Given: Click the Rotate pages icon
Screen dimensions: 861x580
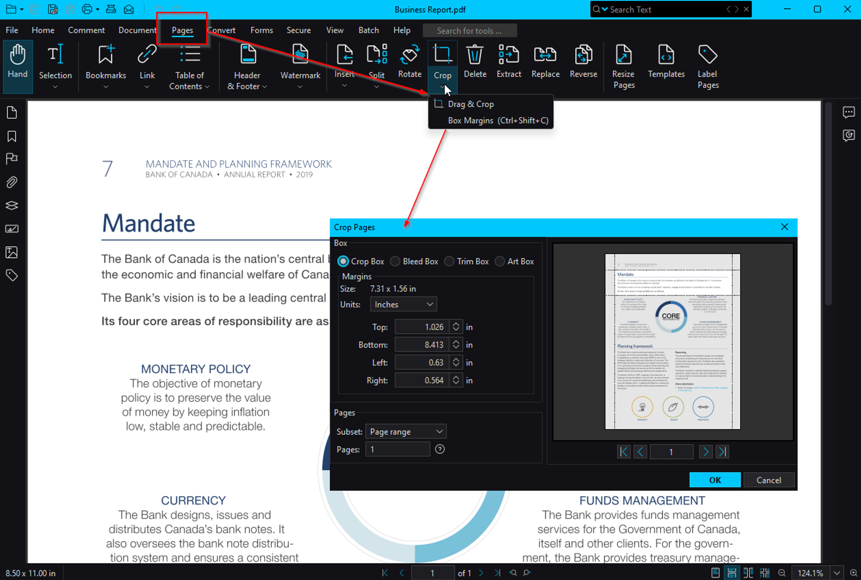Looking at the screenshot, I should 410,55.
